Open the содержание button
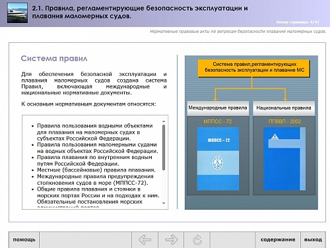This screenshot has height=248, width=330. 278,239
